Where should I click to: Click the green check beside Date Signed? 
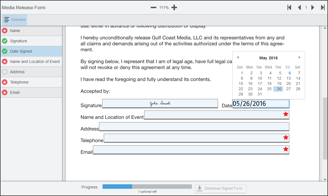(5, 51)
